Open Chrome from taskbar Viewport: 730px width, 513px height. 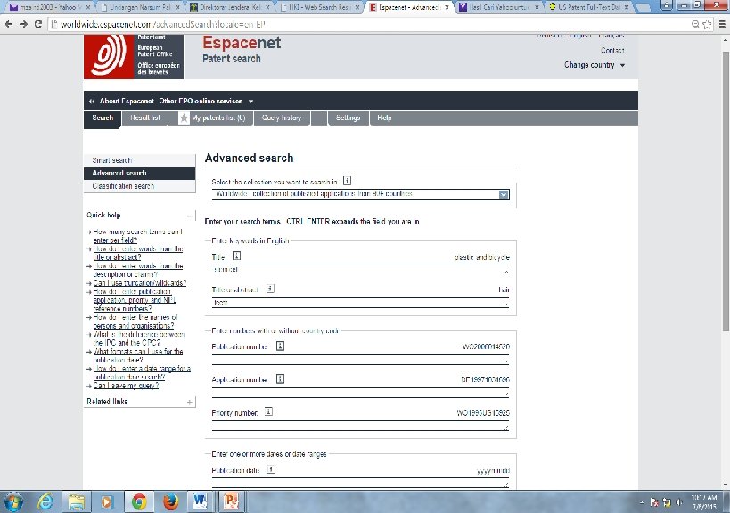click(139, 501)
